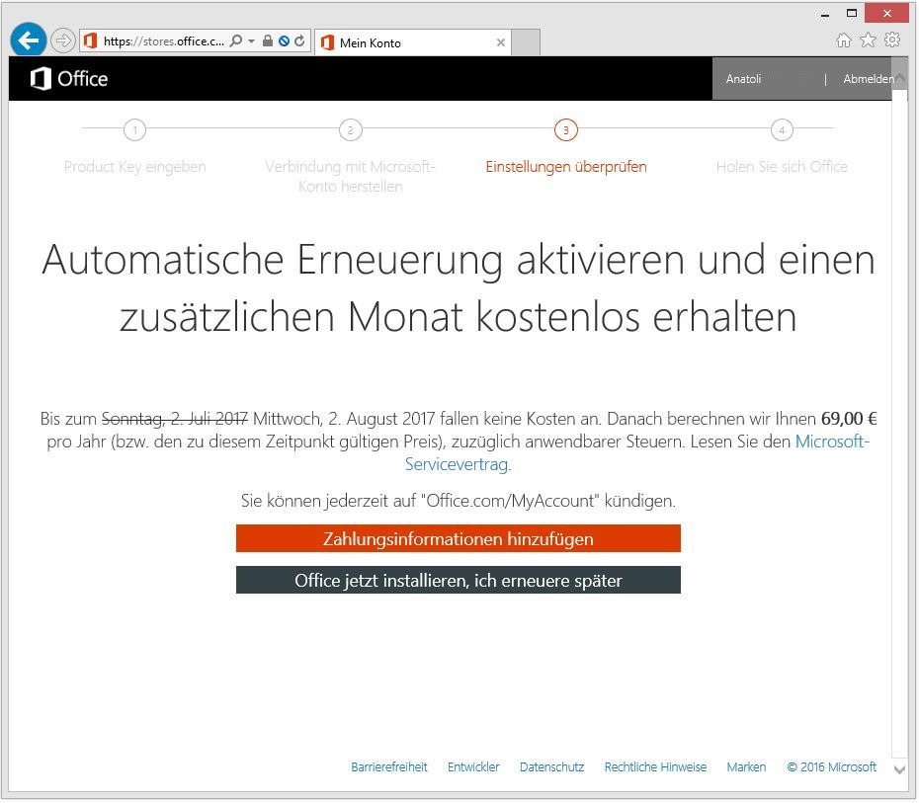Click the back navigation arrow

click(28, 40)
